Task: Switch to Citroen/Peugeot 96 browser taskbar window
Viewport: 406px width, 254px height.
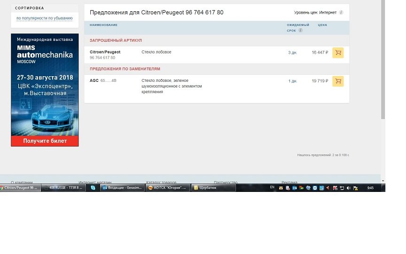Action: pos(20,188)
